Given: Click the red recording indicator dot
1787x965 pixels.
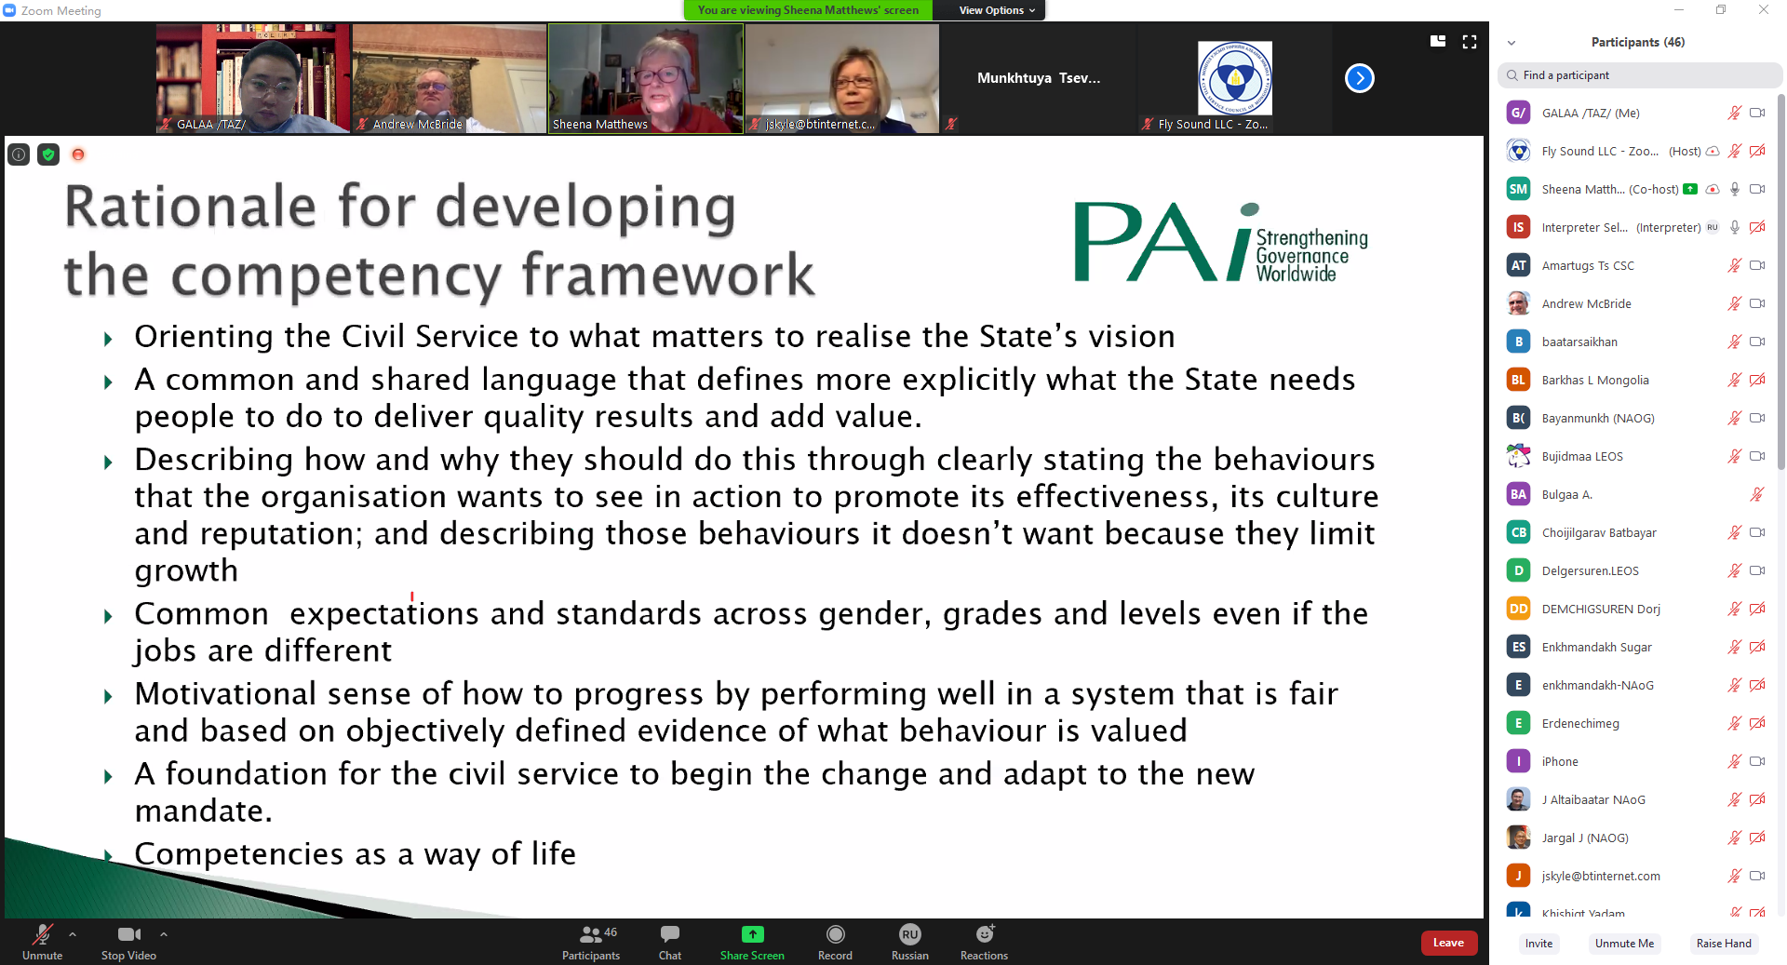Looking at the screenshot, I should [x=78, y=154].
